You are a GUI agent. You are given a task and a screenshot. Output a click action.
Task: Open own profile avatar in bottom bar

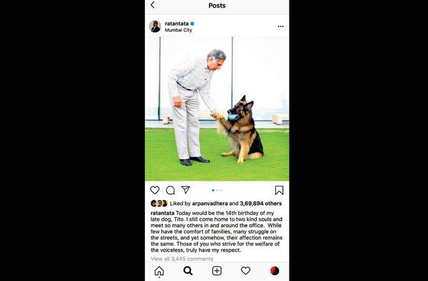[x=275, y=271]
